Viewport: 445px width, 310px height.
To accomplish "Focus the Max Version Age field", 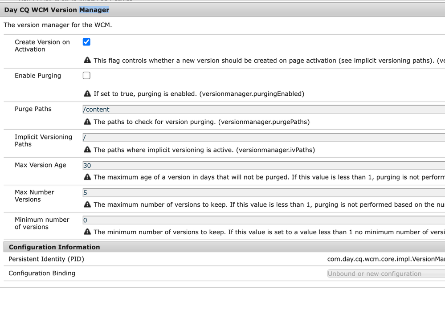I will tap(263, 165).
